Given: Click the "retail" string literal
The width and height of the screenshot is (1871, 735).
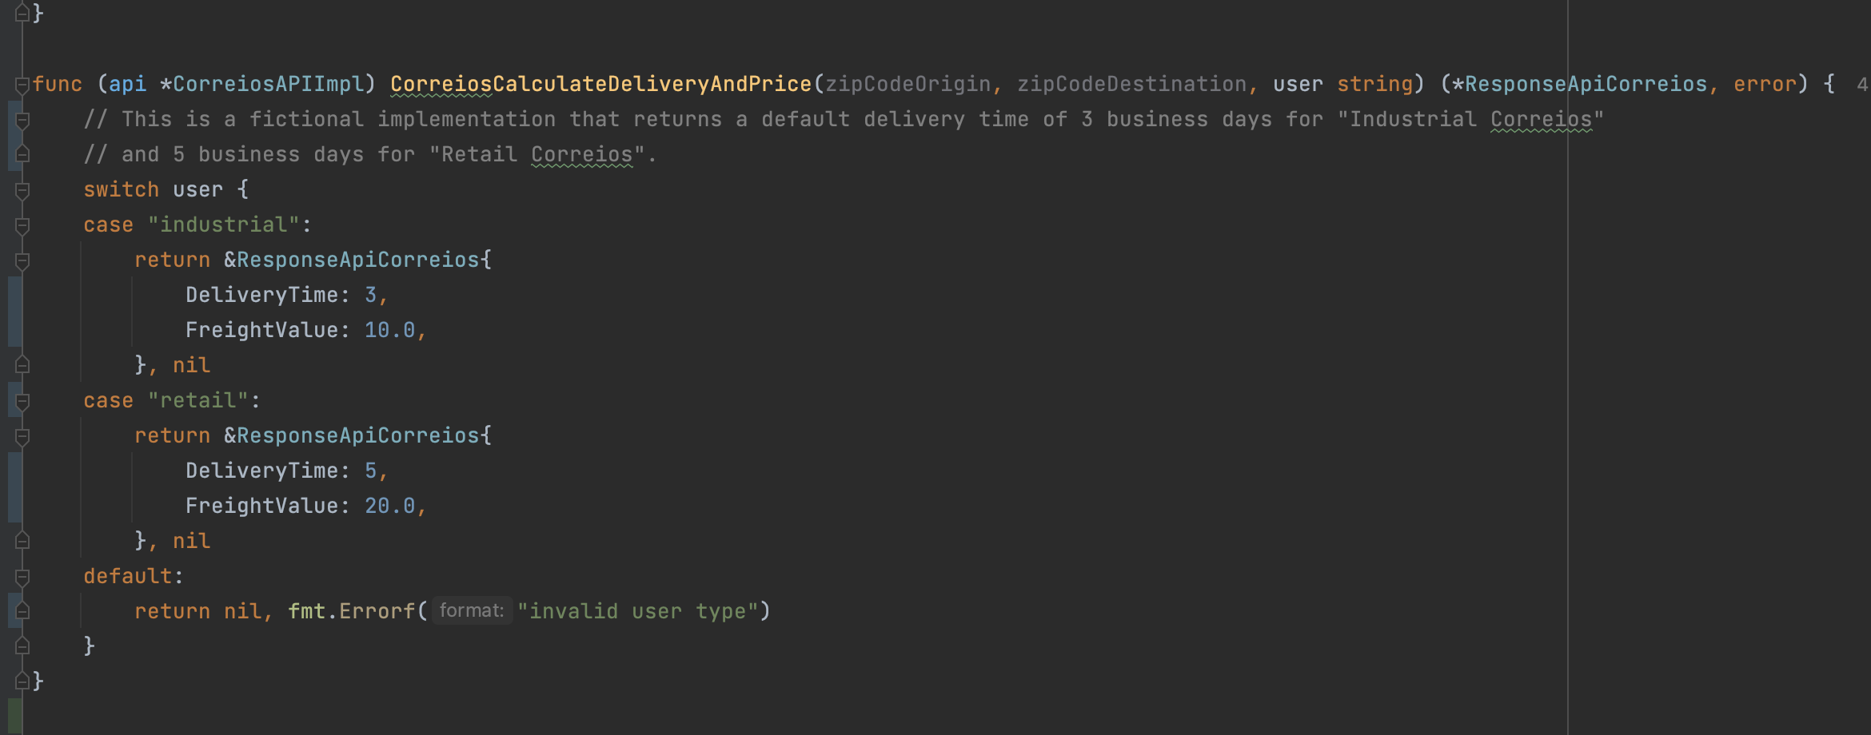Looking at the screenshot, I should (198, 400).
